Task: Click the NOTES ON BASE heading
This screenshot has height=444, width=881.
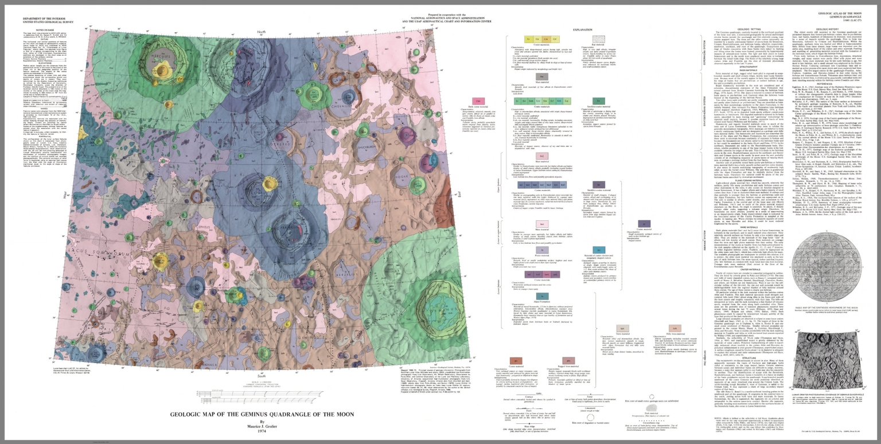Action: [45, 30]
